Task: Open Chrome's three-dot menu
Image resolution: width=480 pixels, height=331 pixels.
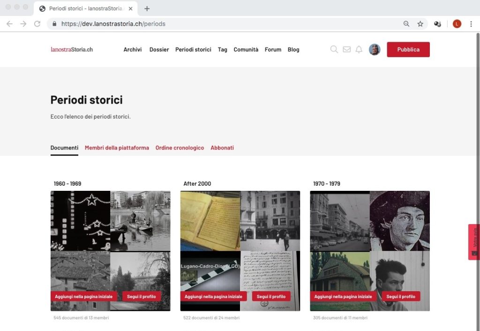Action: click(471, 24)
